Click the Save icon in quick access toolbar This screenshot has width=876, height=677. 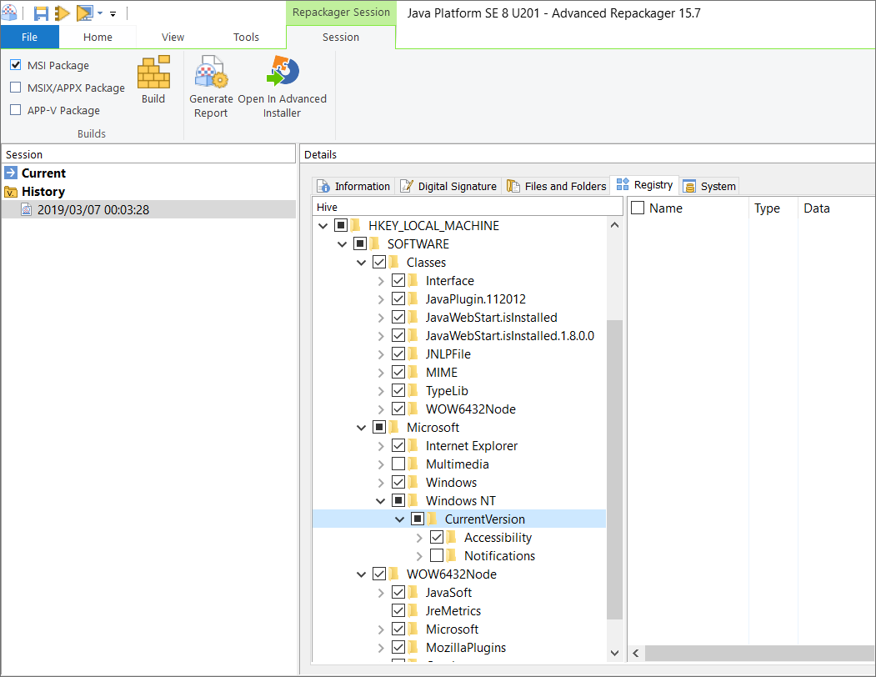pos(41,13)
